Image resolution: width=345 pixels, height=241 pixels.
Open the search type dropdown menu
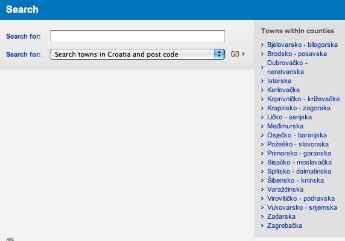[138, 54]
